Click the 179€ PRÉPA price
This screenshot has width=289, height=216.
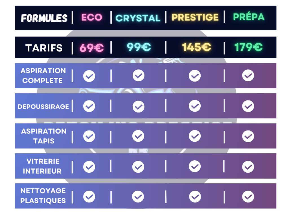click(248, 47)
